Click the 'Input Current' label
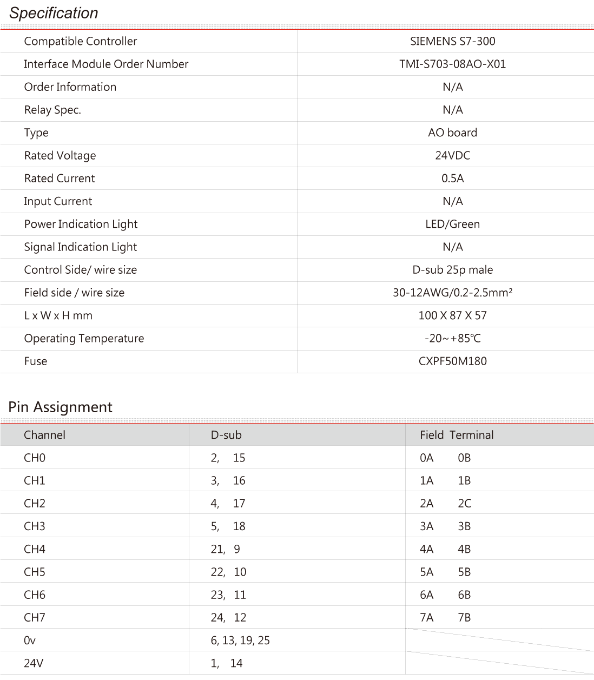594x680 pixels. click(x=58, y=201)
